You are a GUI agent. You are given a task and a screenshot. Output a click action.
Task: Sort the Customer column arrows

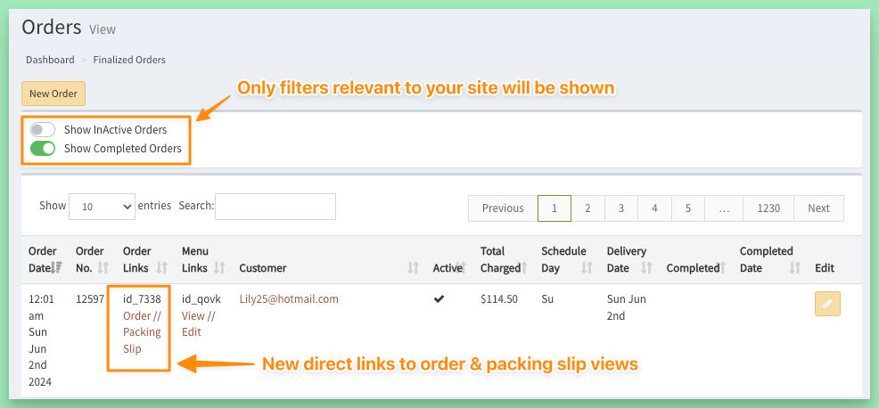[413, 268]
